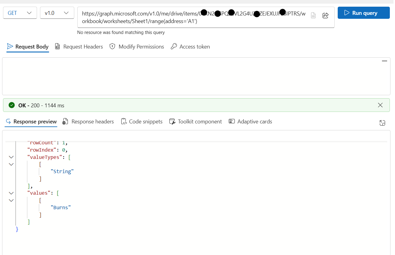The height and width of the screenshot is (255, 395).
Task: Copy the request URL using the copy icon
Action: [x=313, y=15]
